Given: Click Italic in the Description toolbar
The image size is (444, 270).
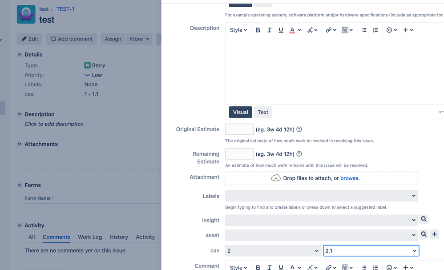Looking at the screenshot, I should (269, 30).
